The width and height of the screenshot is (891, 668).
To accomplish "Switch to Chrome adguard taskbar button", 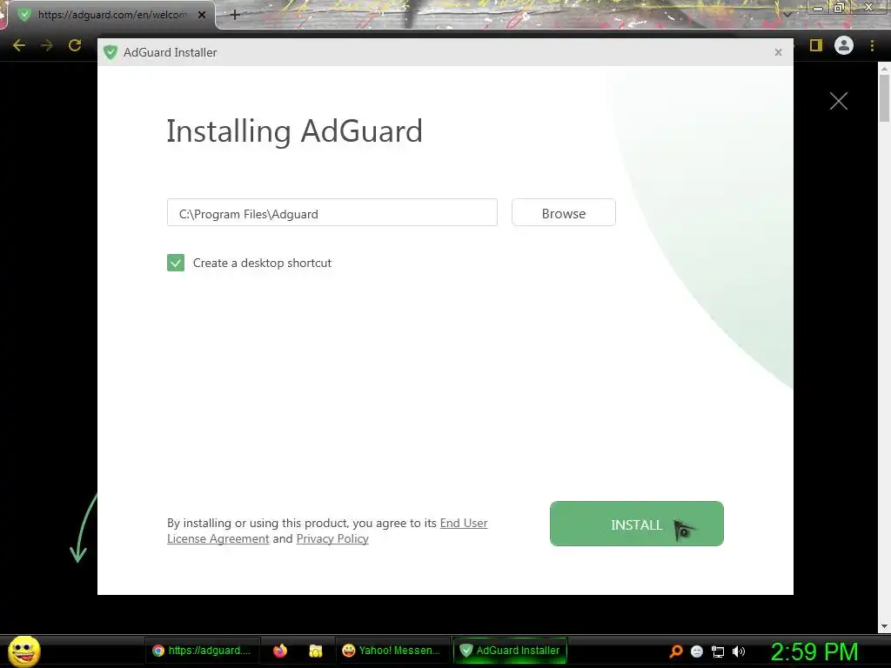I will click(202, 651).
